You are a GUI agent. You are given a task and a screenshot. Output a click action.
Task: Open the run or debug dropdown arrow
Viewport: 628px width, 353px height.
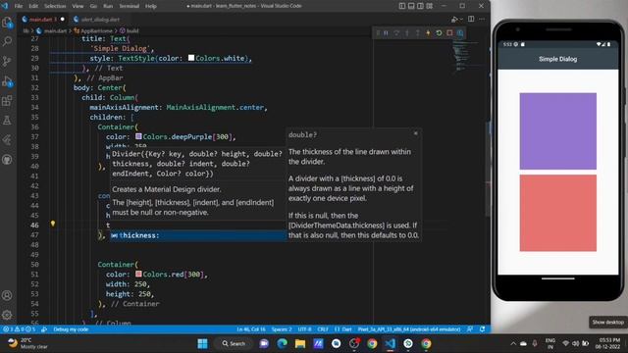tap(461, 20)
